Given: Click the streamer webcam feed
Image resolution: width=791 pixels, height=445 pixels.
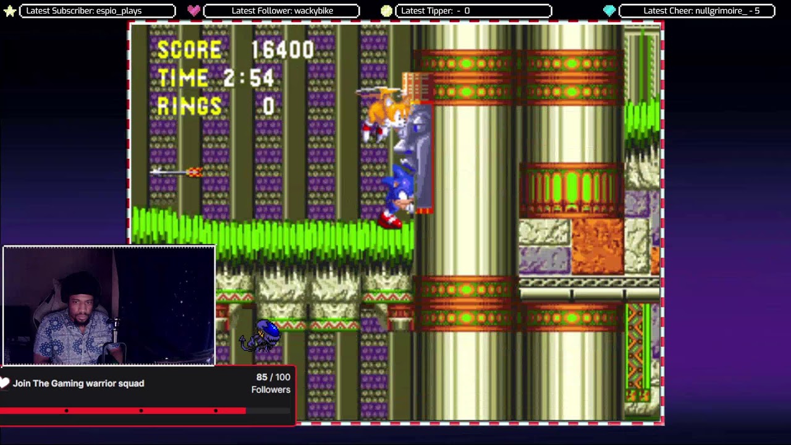Looking at the screenshot, I should (109, 306).
